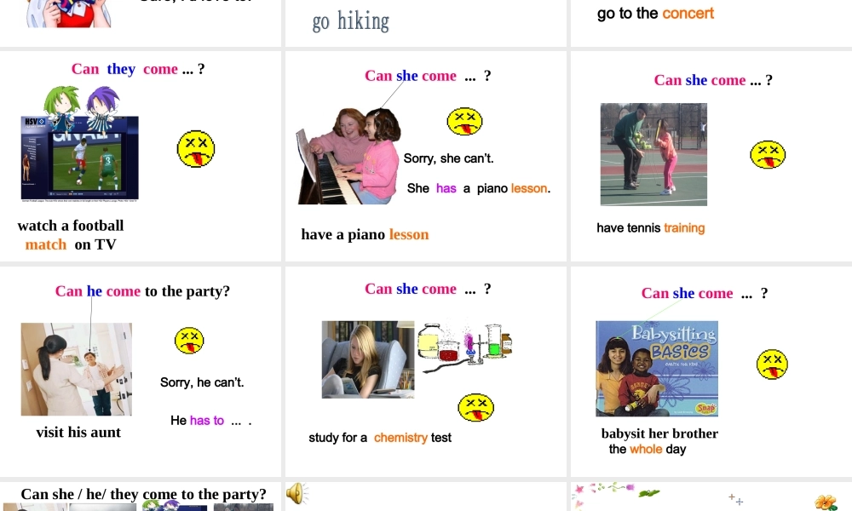Click the 'Can they come ... ?' heading
This screenshot has width=852, height=511.
tap(138, 69)
